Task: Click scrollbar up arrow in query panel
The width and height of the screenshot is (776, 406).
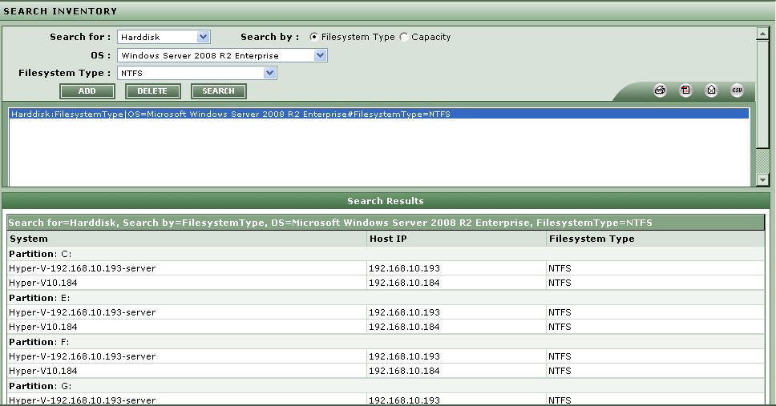Action: click(762, 34)
